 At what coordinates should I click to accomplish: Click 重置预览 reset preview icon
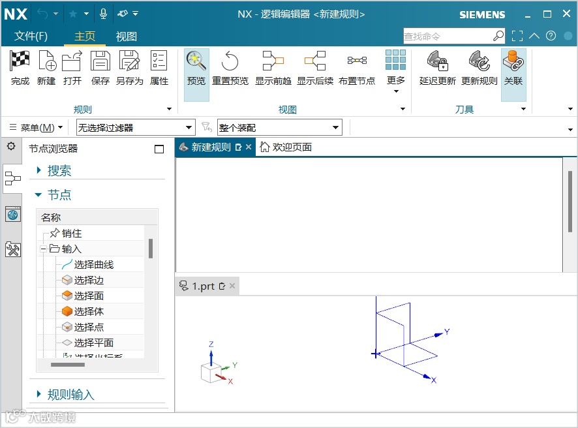pyautogui.click(x=230, y=61)
